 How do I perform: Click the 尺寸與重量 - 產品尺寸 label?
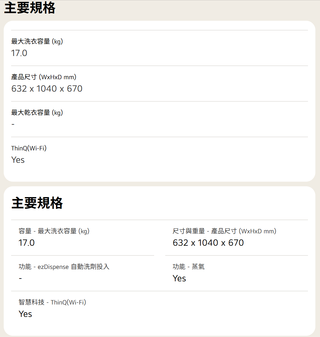tap(224, 231)
